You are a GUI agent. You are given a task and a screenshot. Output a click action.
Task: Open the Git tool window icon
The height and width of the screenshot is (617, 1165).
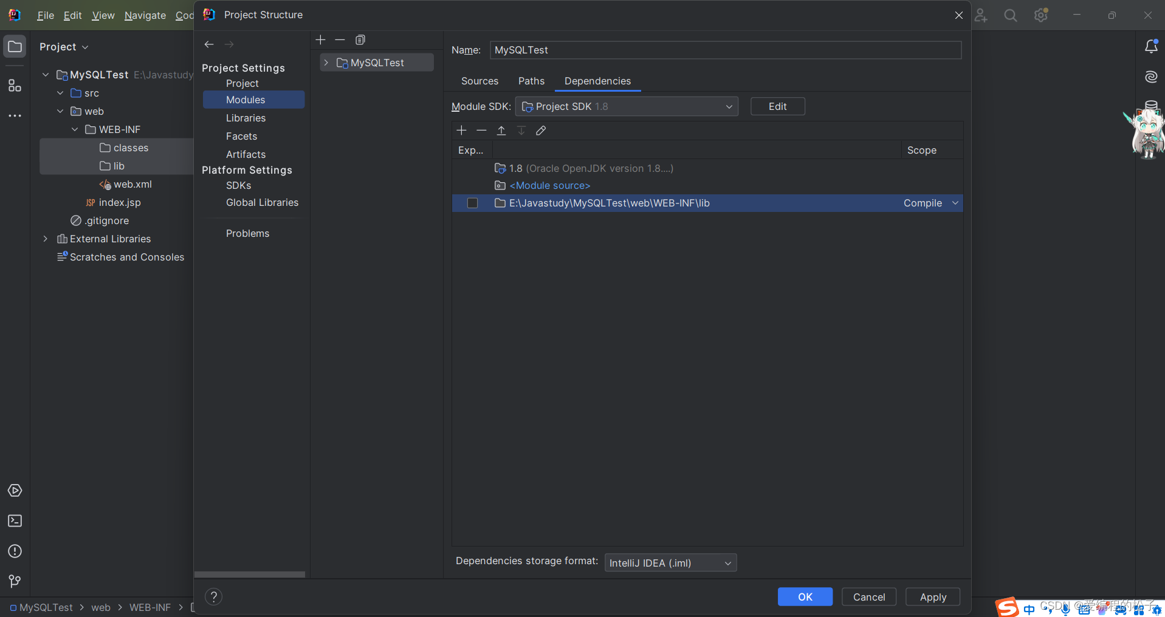pyautogui.click(x=15, y=582)
